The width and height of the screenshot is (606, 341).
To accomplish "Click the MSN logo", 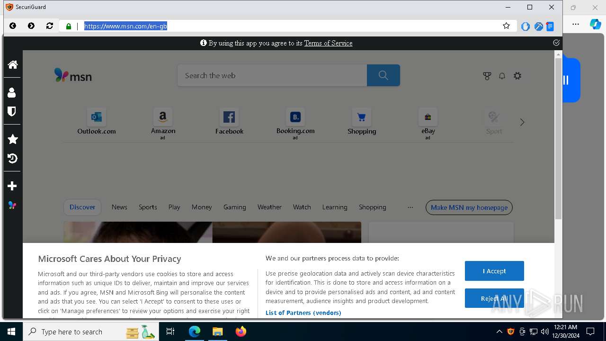I will [73, 75].
